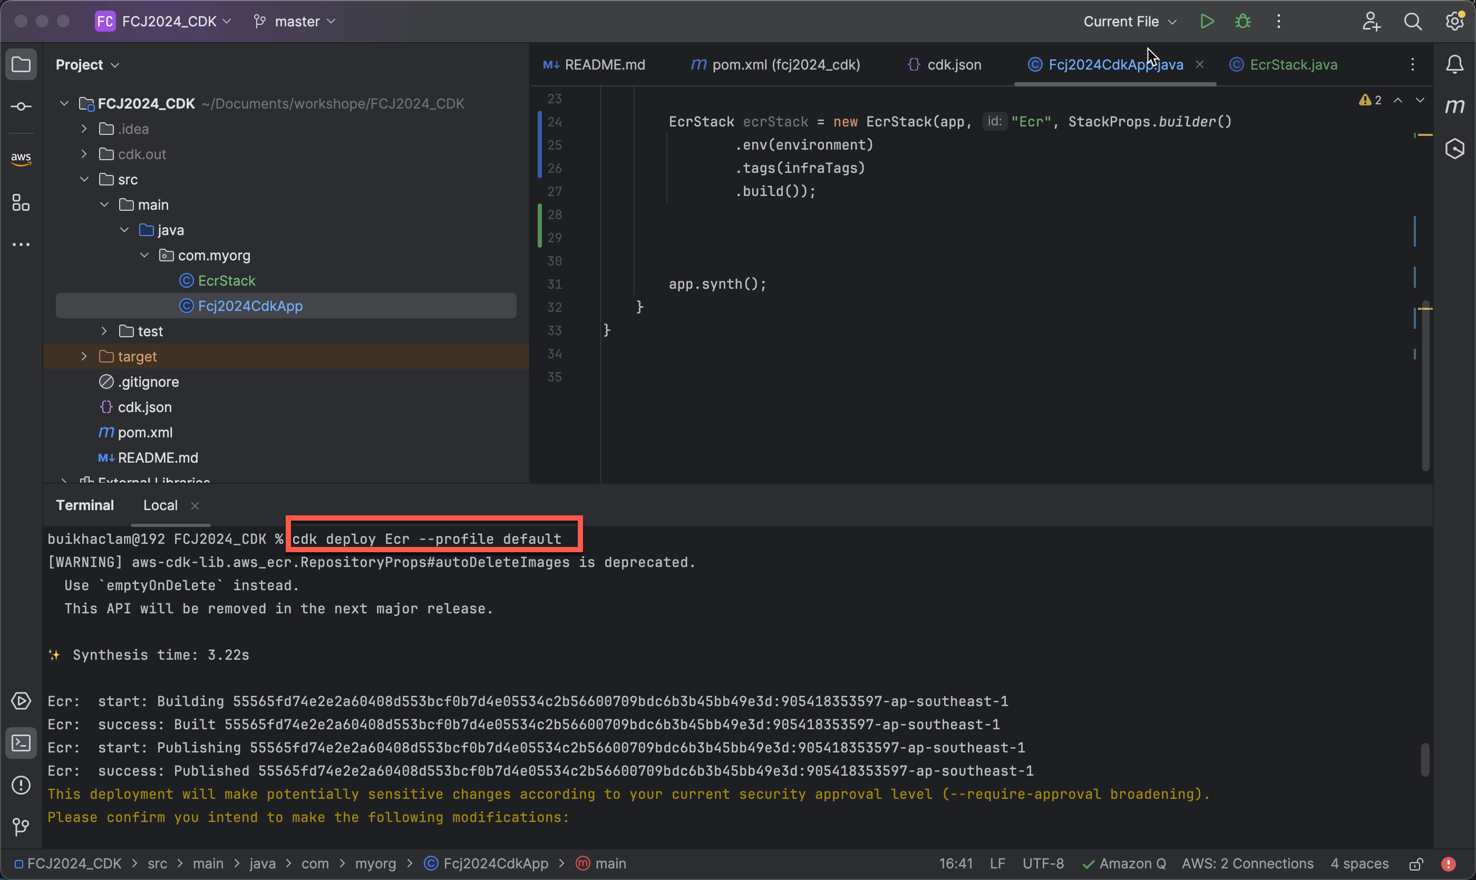Open the Current File run configuration dropdown
1476x880 pixels.
tap(1130, 22)
